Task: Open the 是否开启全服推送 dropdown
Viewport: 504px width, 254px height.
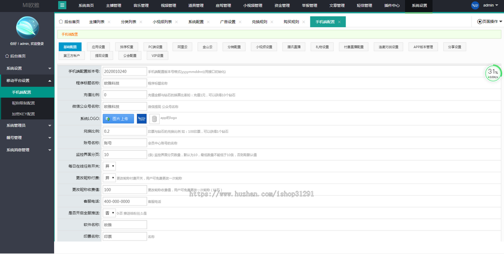Action: click(109, 213)
